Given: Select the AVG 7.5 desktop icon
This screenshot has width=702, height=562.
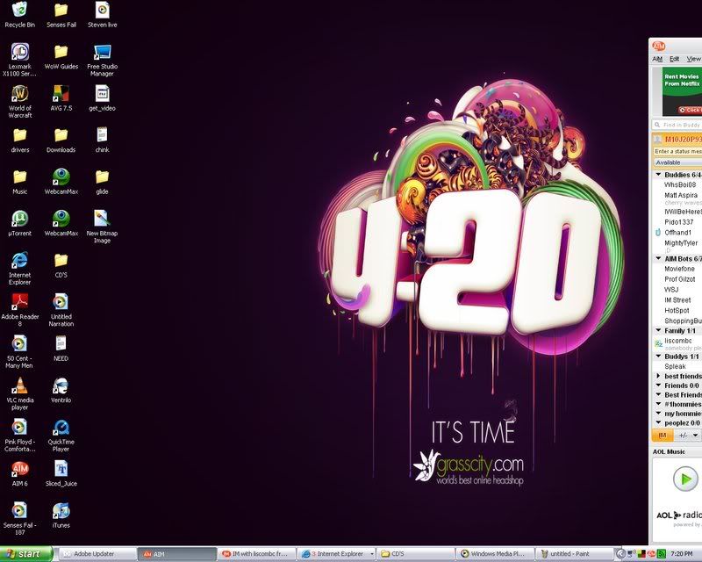Looking at the screenshot, I should coord(61,94).
